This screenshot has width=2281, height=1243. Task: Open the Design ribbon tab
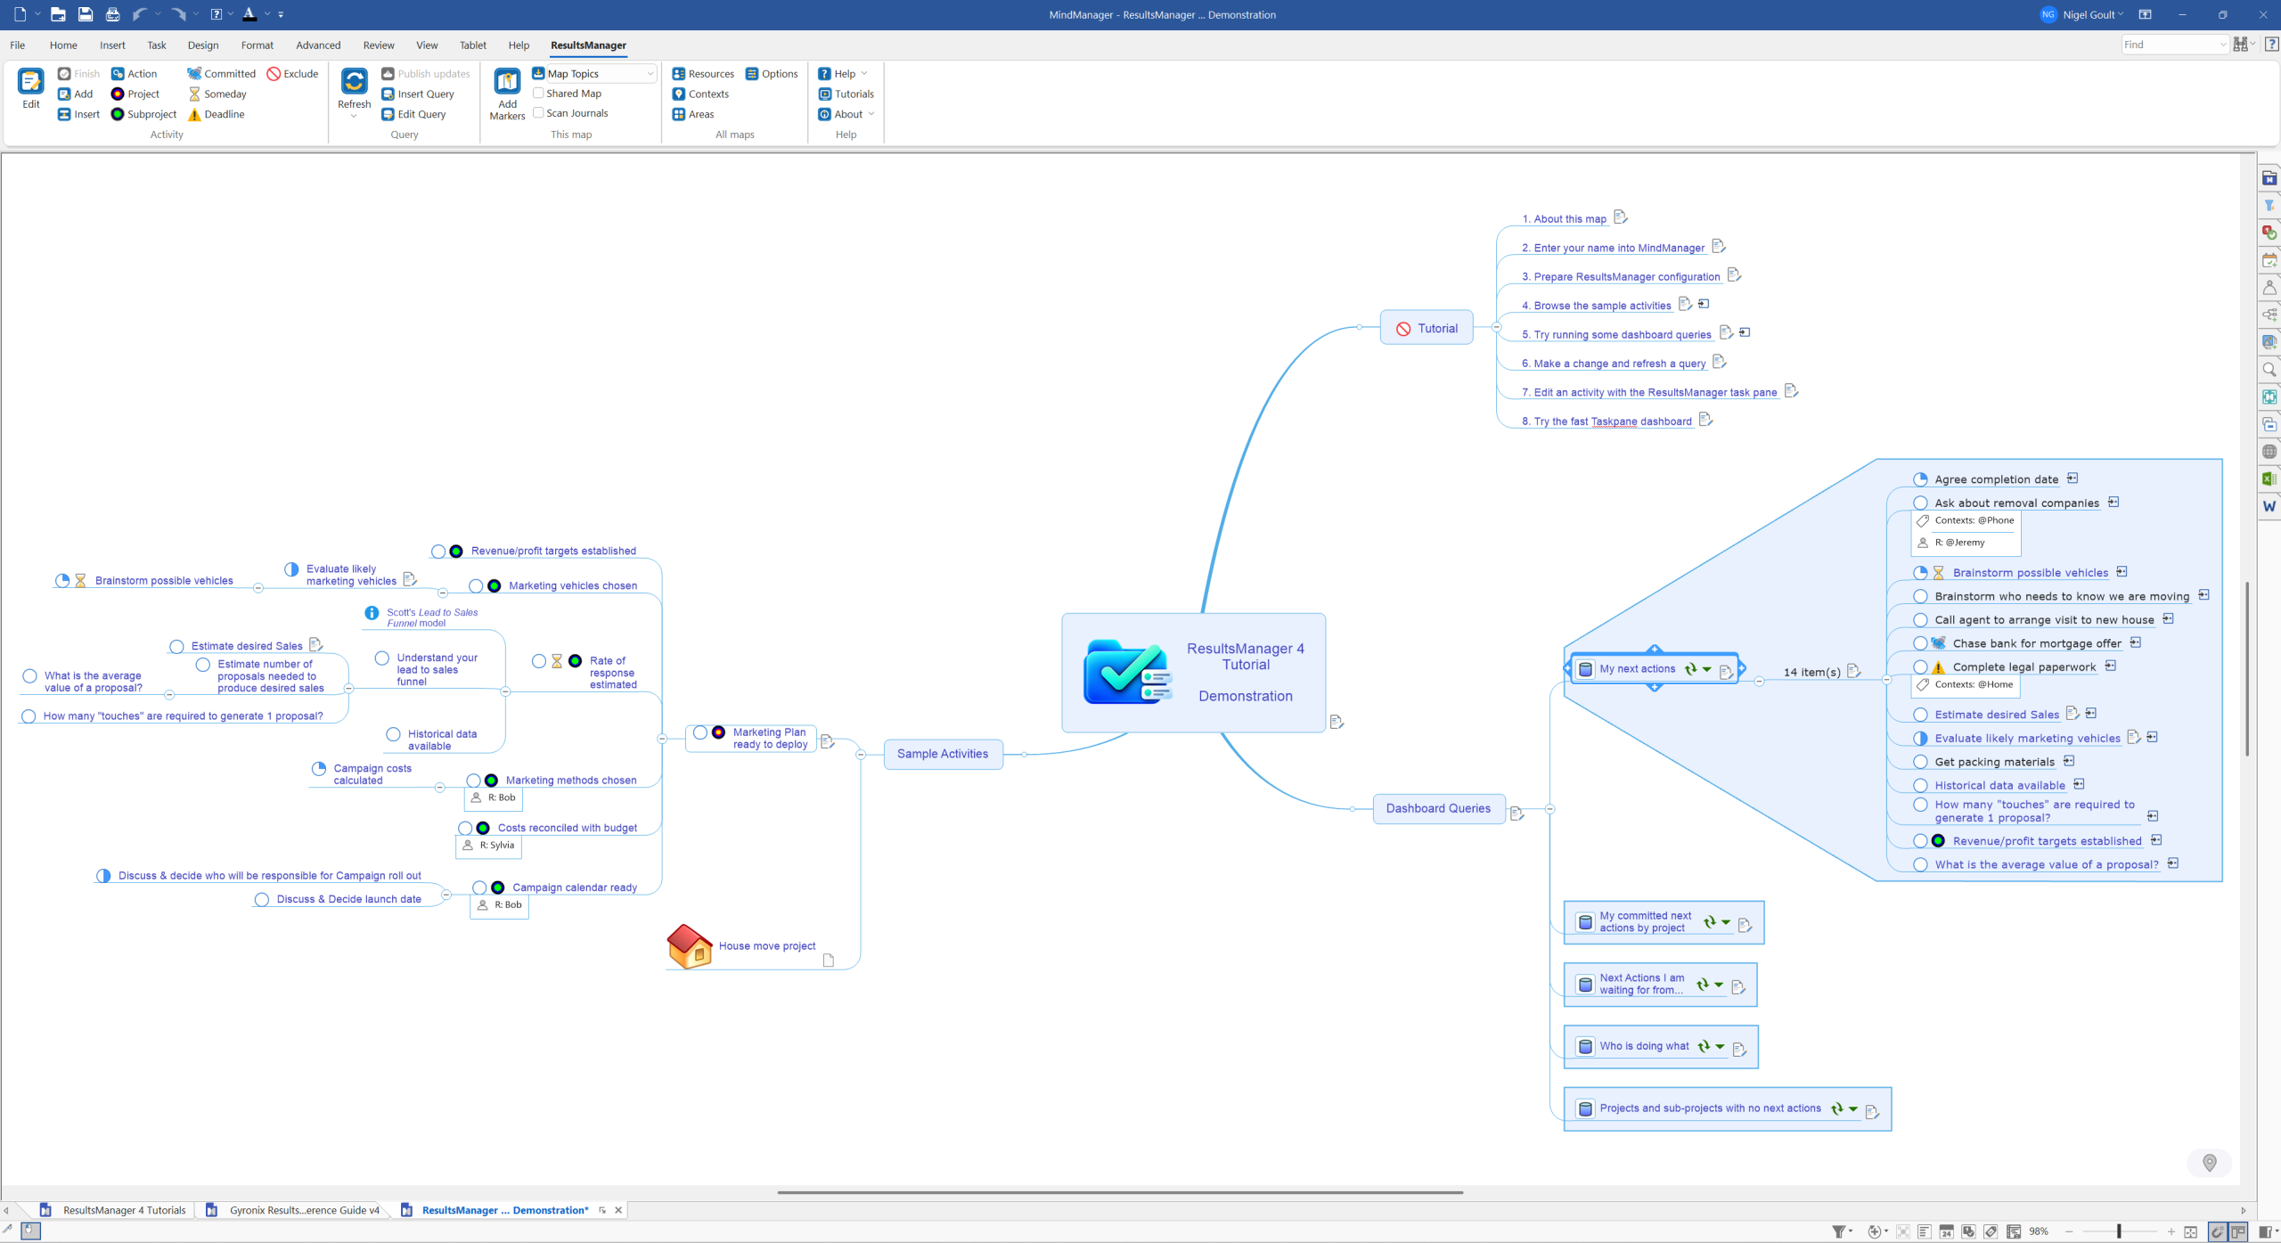[x=203, y=45]
